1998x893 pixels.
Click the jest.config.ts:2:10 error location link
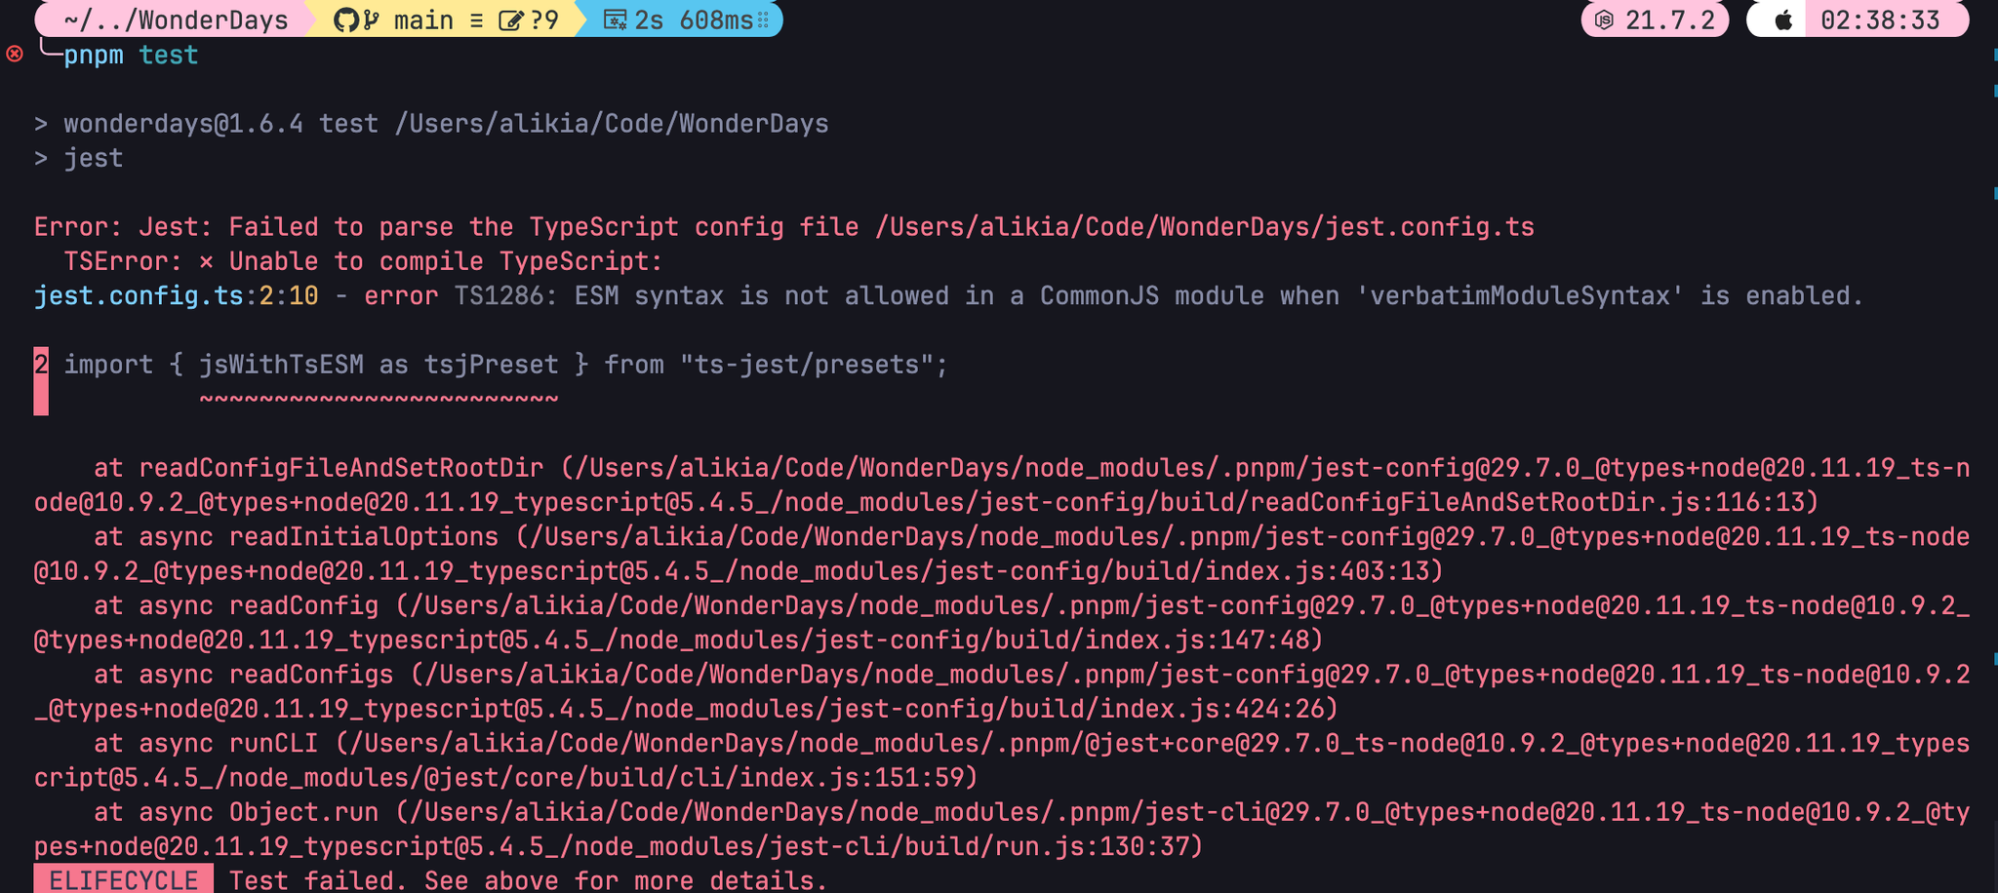pyautogui.click(x=176, y=296)
